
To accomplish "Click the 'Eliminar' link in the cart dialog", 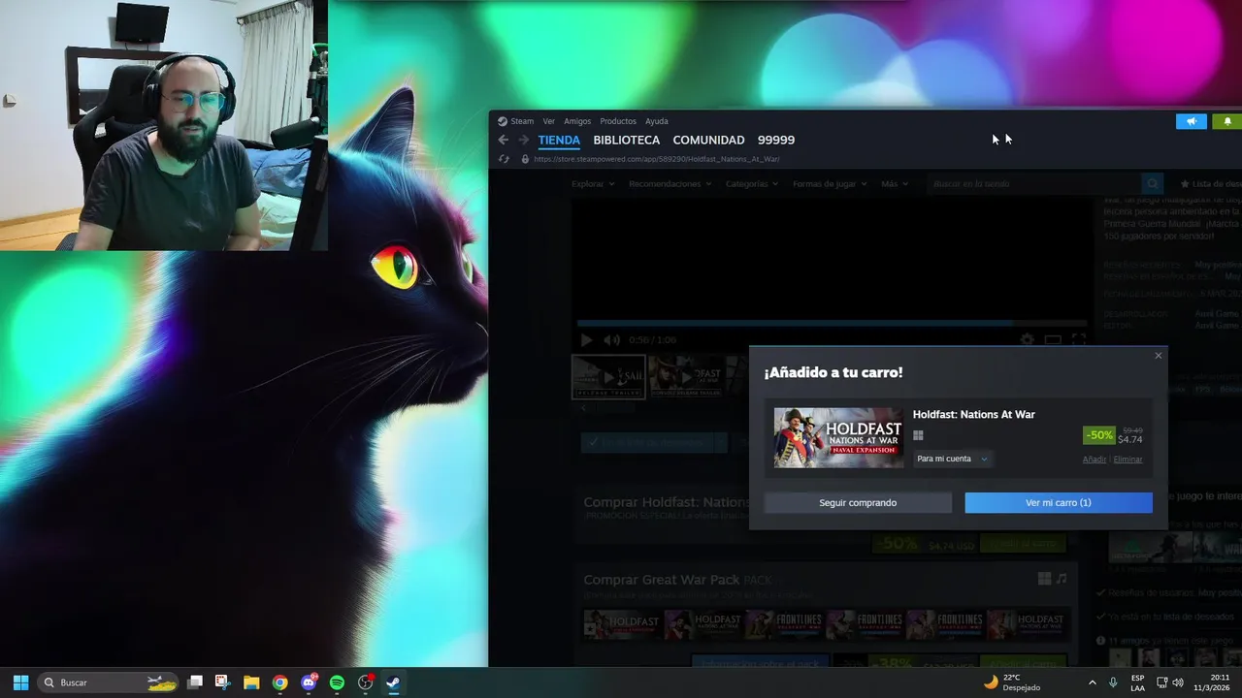I will pyautogui.click(x=1128, y=460).
